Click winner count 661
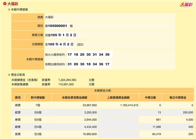The image size is (196, 139). coord(159,120)
